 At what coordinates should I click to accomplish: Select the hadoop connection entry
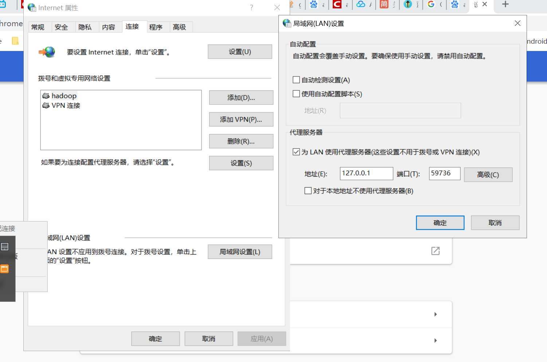coord(60,96)
